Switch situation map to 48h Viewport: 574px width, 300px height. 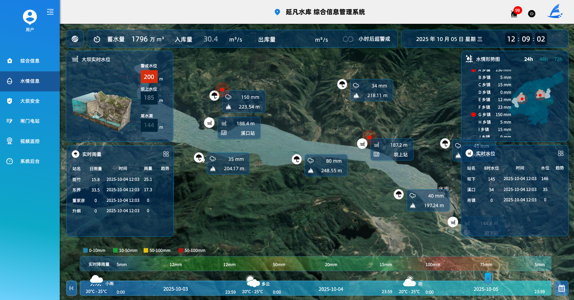click(543, 59)
